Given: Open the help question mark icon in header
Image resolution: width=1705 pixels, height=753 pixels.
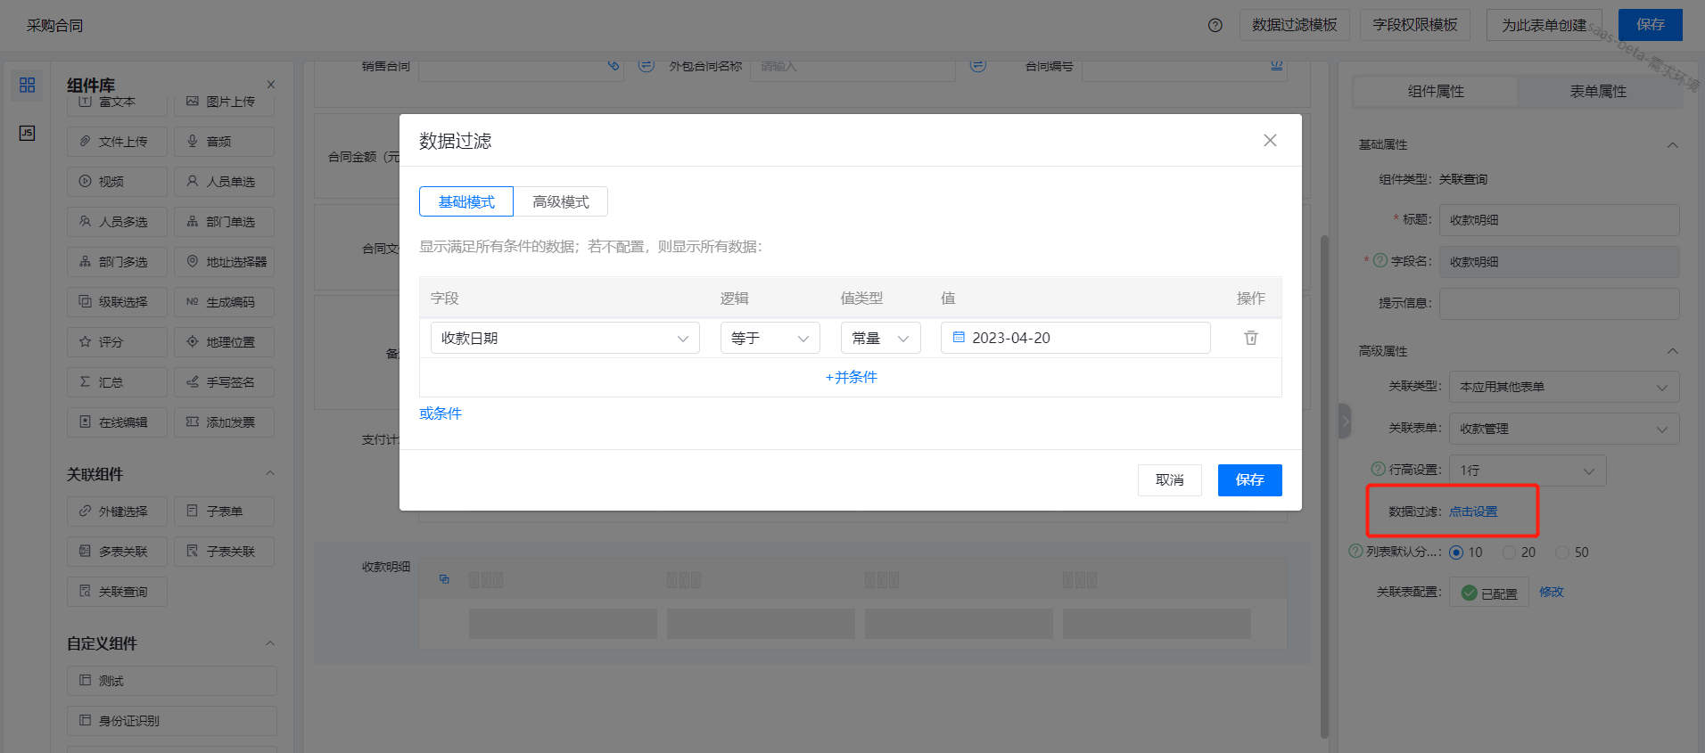Looking at the screenshot, I should [1215, 25].
